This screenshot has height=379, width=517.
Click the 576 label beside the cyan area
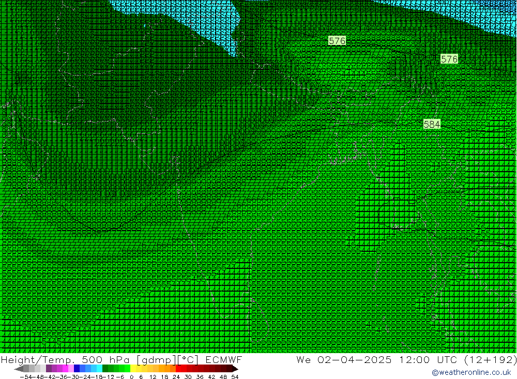point(337,41)
